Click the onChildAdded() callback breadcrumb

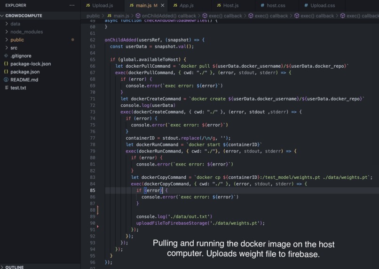(x=169, y=16)
